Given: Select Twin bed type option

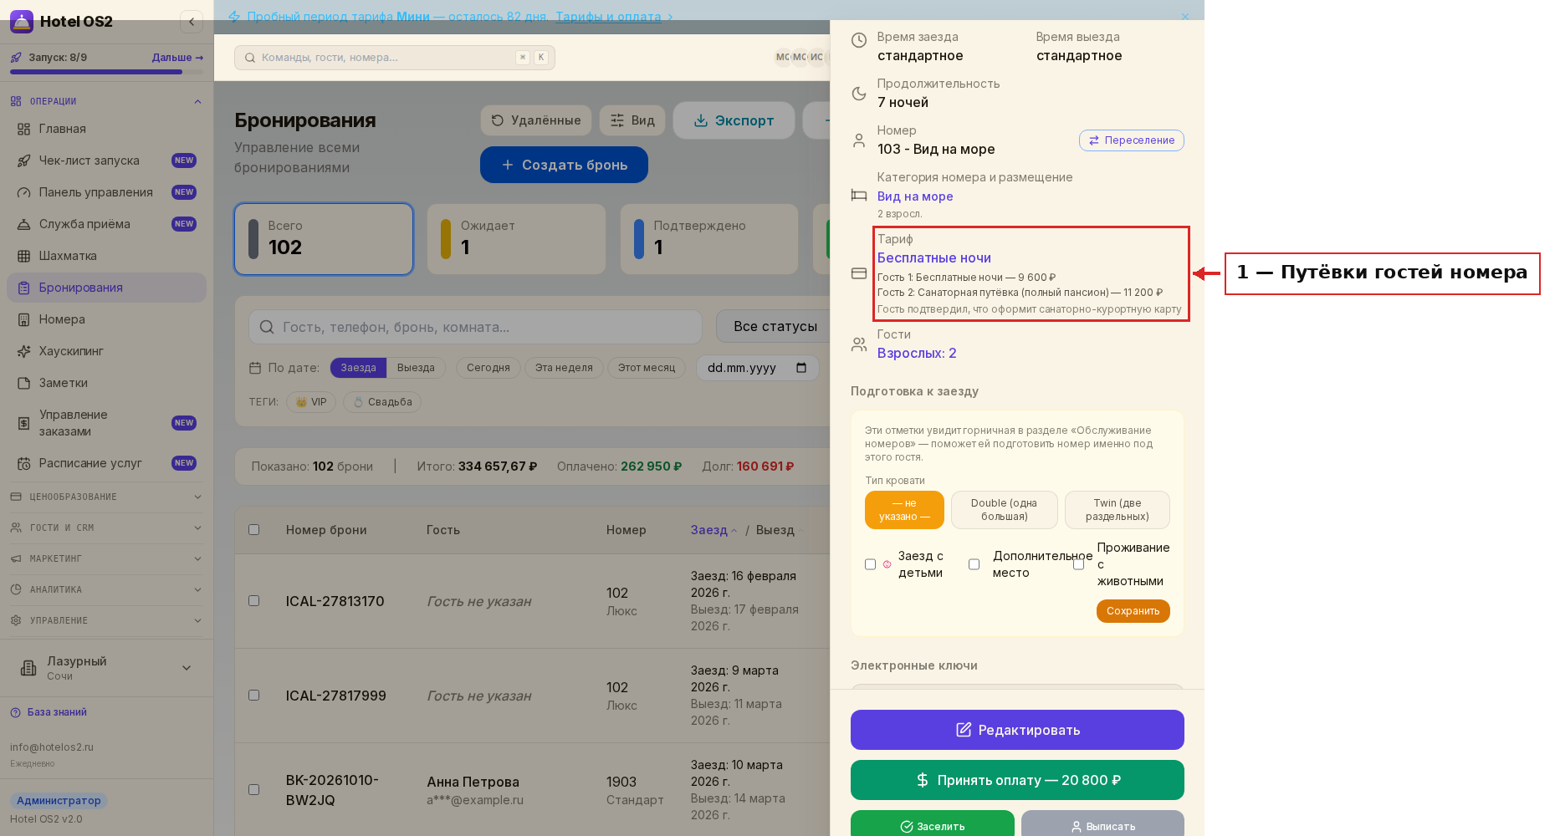Looking at the screenshot, I should tap(1117, 510).
